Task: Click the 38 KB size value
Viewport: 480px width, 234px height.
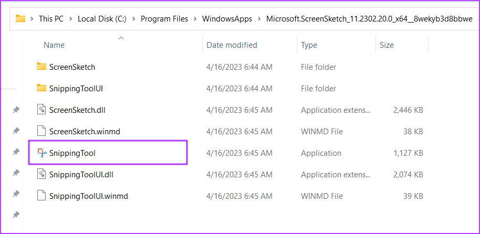Action: (413, 132)
